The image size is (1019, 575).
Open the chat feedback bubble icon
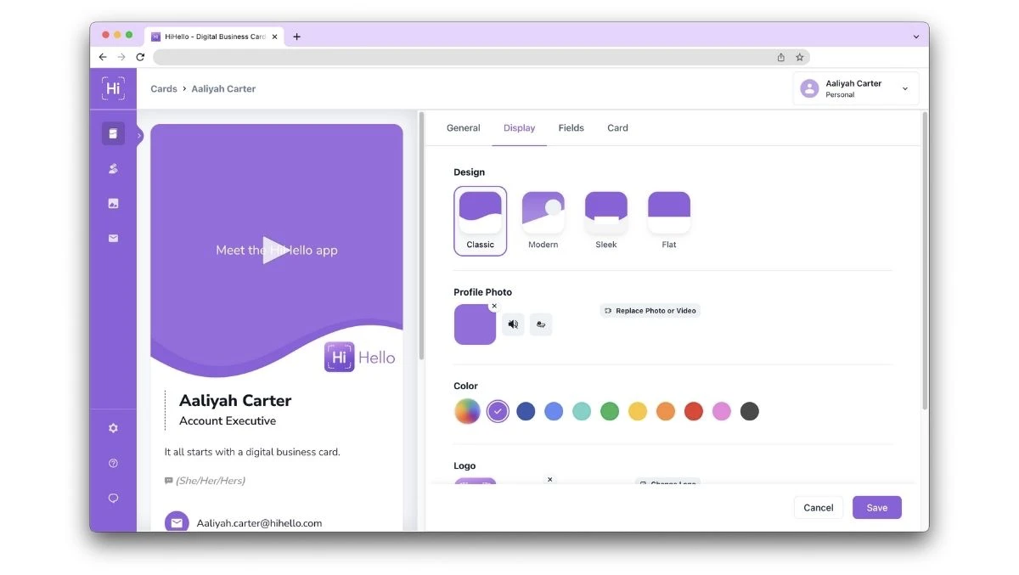coord(113,498)
